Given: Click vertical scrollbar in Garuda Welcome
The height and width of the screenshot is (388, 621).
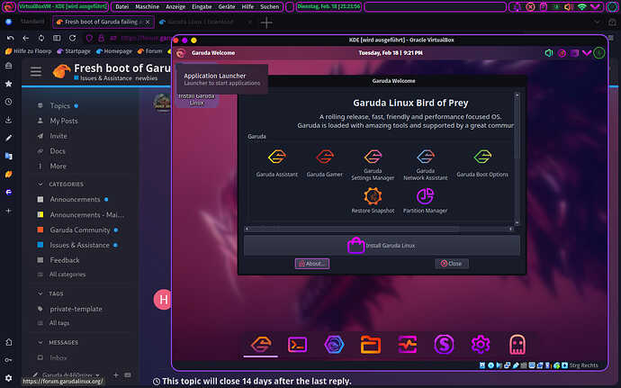Looking at the screenshot, I should (x=517, y=158).
